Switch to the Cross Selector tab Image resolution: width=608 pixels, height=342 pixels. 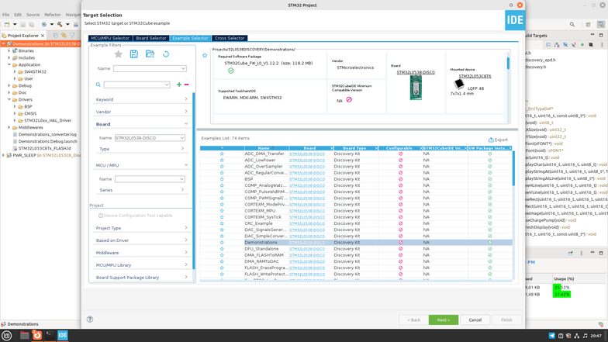(230, 38)
